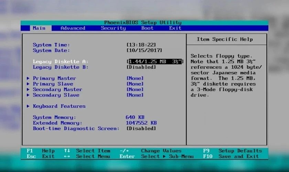This screenshot has height=172, width=289.
Task: Click the Legacy Diskette A label
Action: click(x=61, y=62)
